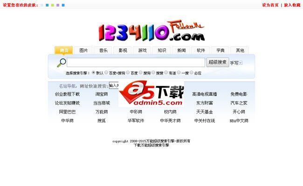Click 放入收藏 link
Image resolution: width=303 pixels, height=186 pixels.
292,5
